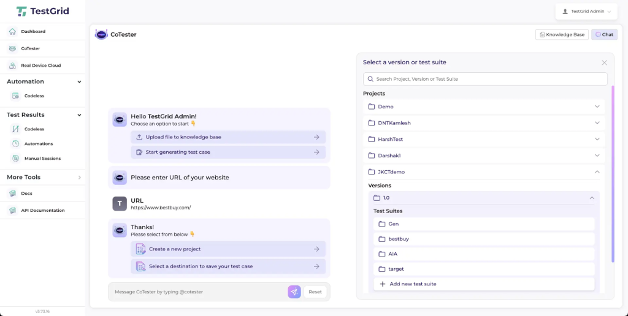Choose the AIA test suite
Screen dimensions: 628x316
(484, 254)
